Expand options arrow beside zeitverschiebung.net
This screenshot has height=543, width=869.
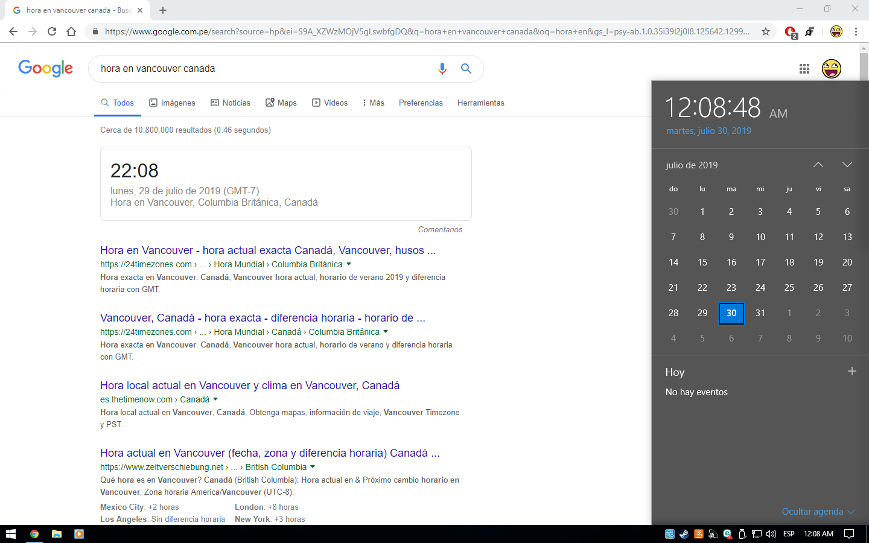[x=313, y=467]
